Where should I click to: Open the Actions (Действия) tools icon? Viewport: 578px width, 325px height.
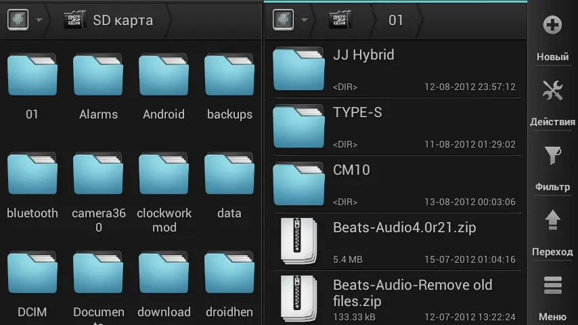[552, 91]
